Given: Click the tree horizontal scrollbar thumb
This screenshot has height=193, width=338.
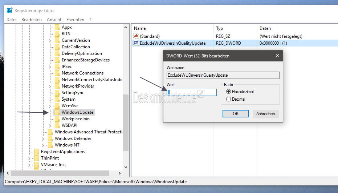Looking at the screenshot, I should 60,173.
